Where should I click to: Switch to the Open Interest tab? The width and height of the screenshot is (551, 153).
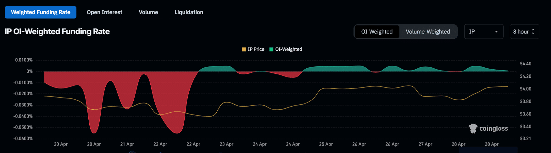point(104,12)
